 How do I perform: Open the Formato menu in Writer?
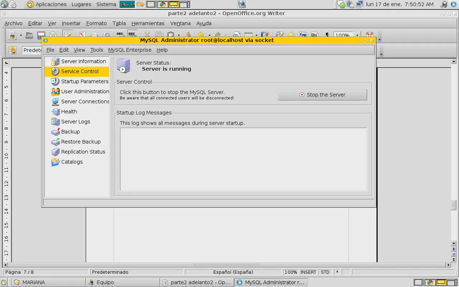click(96, 23)
